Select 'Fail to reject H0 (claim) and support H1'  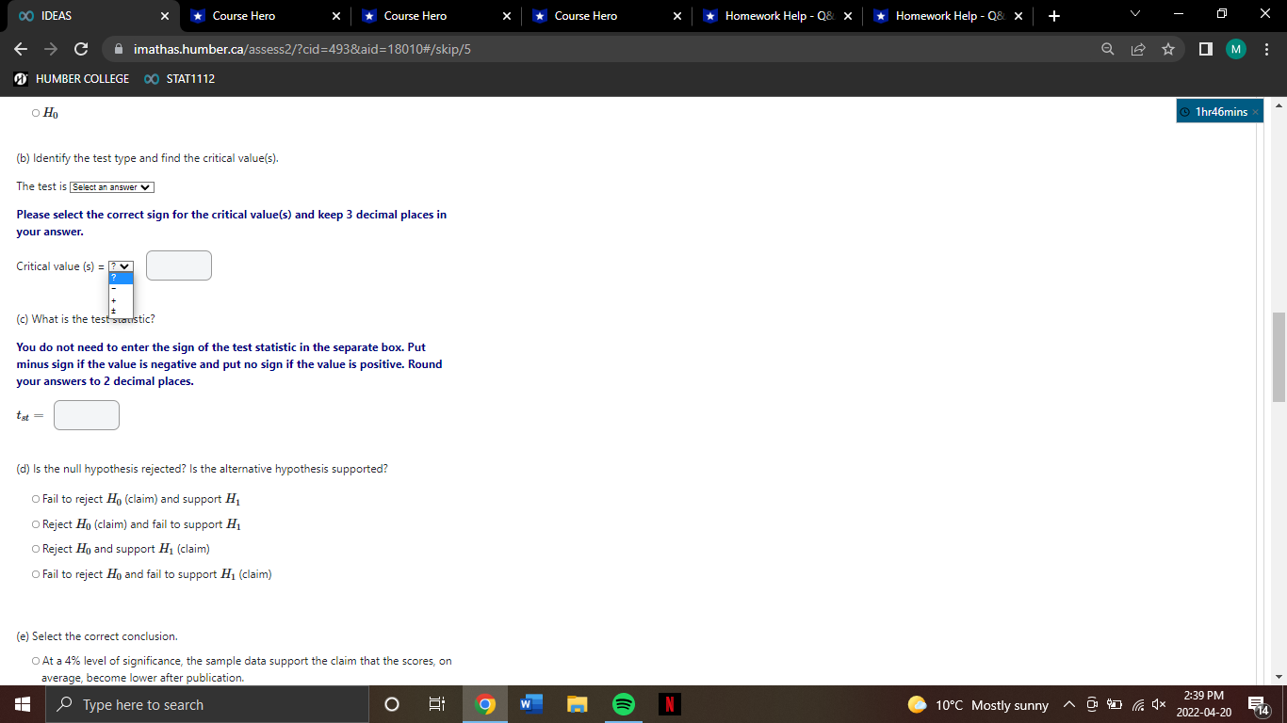click(36, 500)
